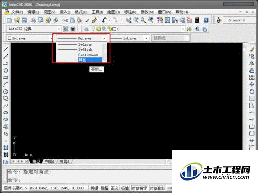Click the Help question mark icon
Viewport: 258px width, 193px height.
click(x=206, y=20)
